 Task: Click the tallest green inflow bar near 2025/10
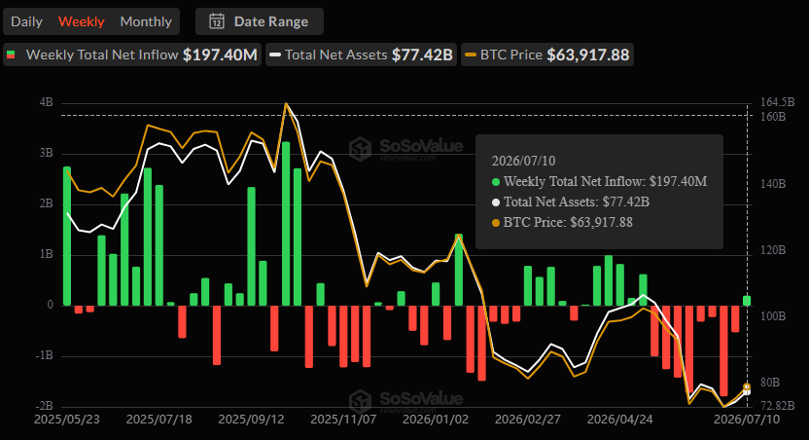[286, 224]
